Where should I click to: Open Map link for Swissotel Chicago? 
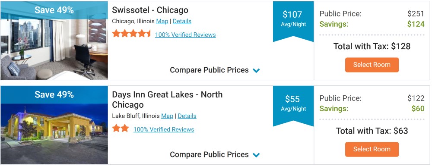[x=162, y=21]
